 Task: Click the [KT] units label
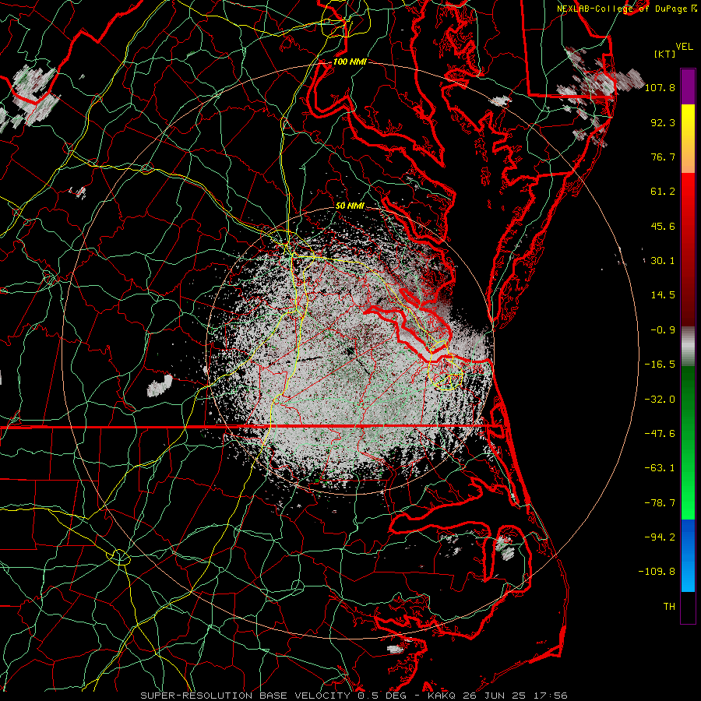coord(665,54)
